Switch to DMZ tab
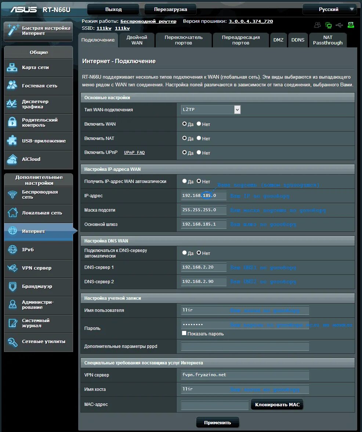The height and width of the screenshot is (432, 362). click(x=278, y=40)
